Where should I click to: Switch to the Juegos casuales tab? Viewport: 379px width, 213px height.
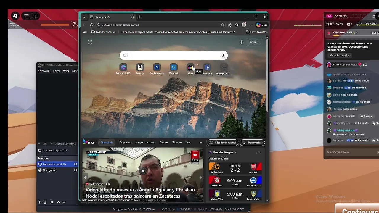coord(145,143)
